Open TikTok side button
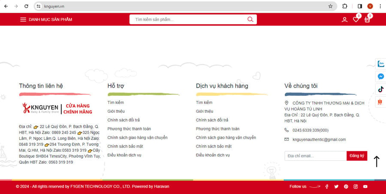Image resolution: width=386 pixels, height=194 pixels. [x=381, y=89]
